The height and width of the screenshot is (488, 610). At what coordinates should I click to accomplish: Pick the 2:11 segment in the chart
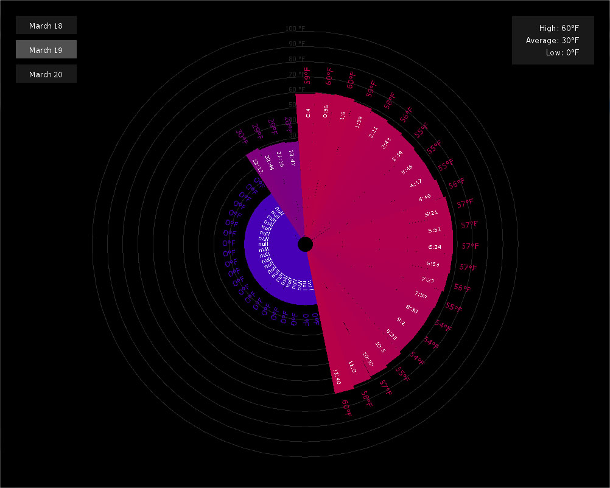[x=373, y=132]
